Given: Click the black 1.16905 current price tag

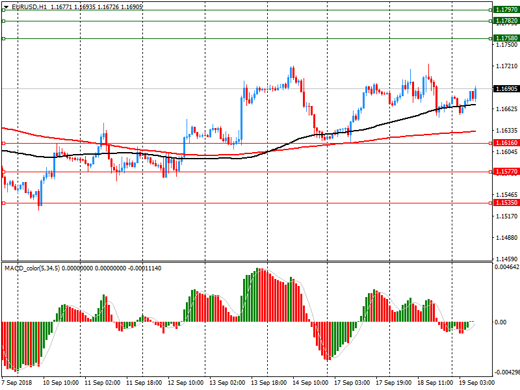Looking at the screenshot, I should [x=506, y=88].
